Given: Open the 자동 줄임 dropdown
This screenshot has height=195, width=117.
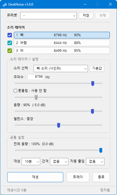Looking at the screenshot, I should [x=95, y=162].
